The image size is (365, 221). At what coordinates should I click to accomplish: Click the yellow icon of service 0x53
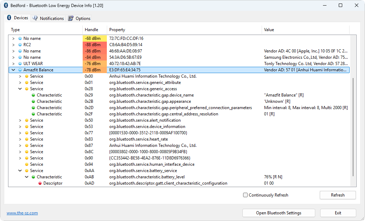27,127
